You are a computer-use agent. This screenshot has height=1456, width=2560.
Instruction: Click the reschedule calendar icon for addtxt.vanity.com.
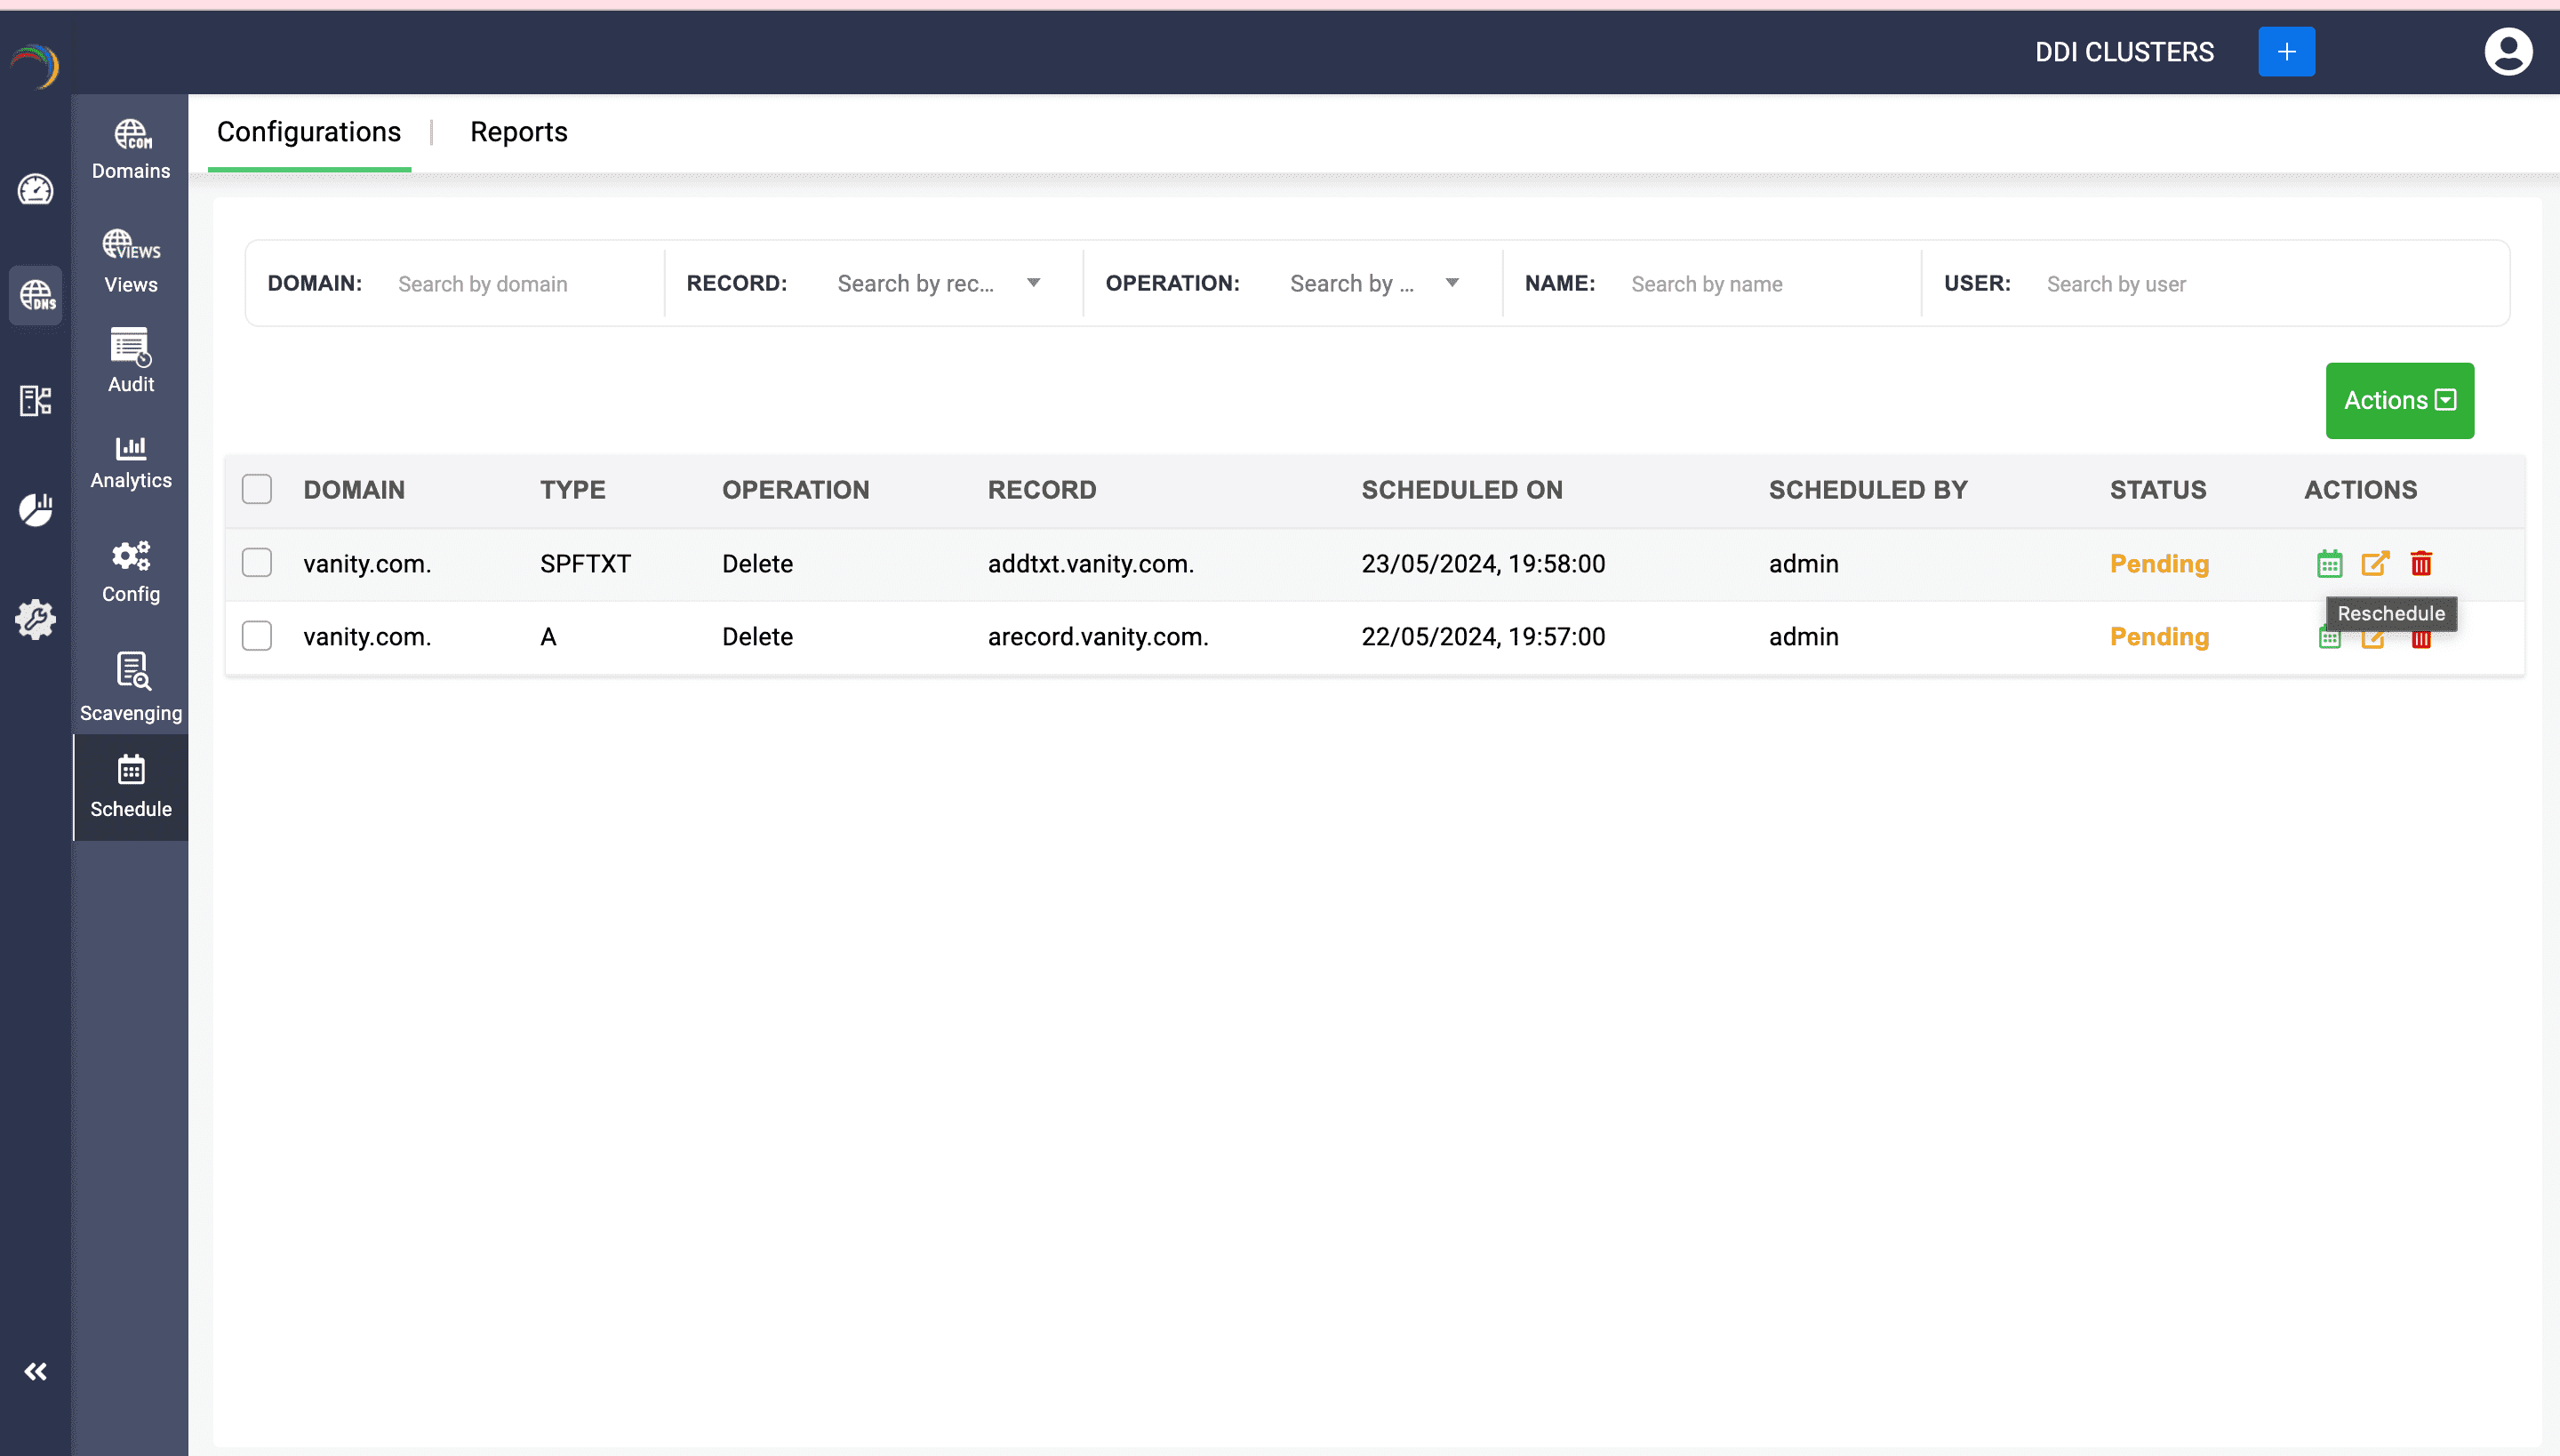(x=2329, y=564)
